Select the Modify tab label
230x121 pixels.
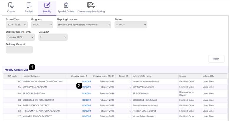pyautogui.click(x=47, y=11)
